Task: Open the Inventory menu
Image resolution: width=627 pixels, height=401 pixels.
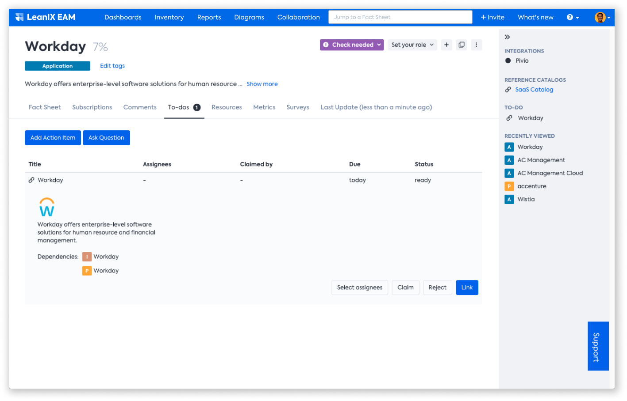Action: pos(169,17)
